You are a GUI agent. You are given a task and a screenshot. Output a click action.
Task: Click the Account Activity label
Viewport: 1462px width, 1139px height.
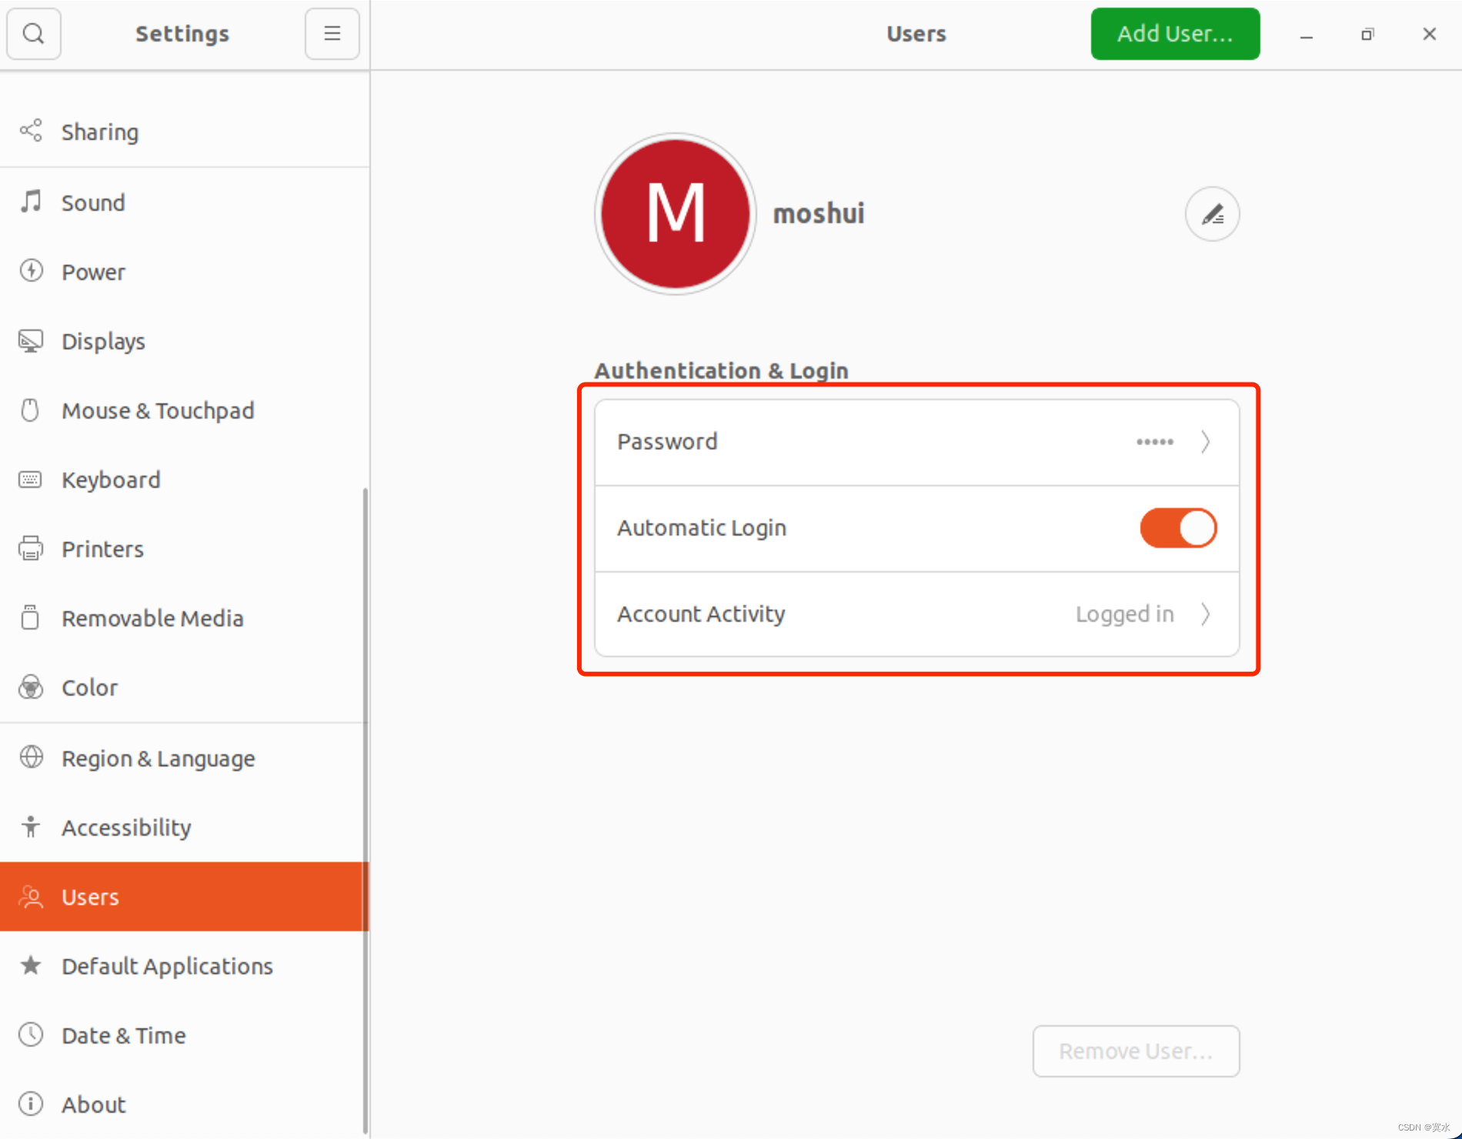(x=701, y=614)
